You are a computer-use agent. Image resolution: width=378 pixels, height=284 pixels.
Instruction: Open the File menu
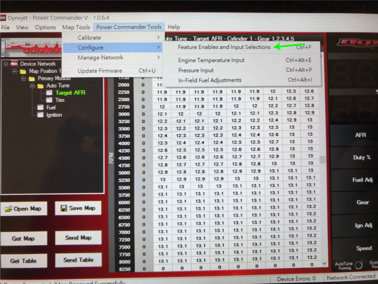(5, 27)
